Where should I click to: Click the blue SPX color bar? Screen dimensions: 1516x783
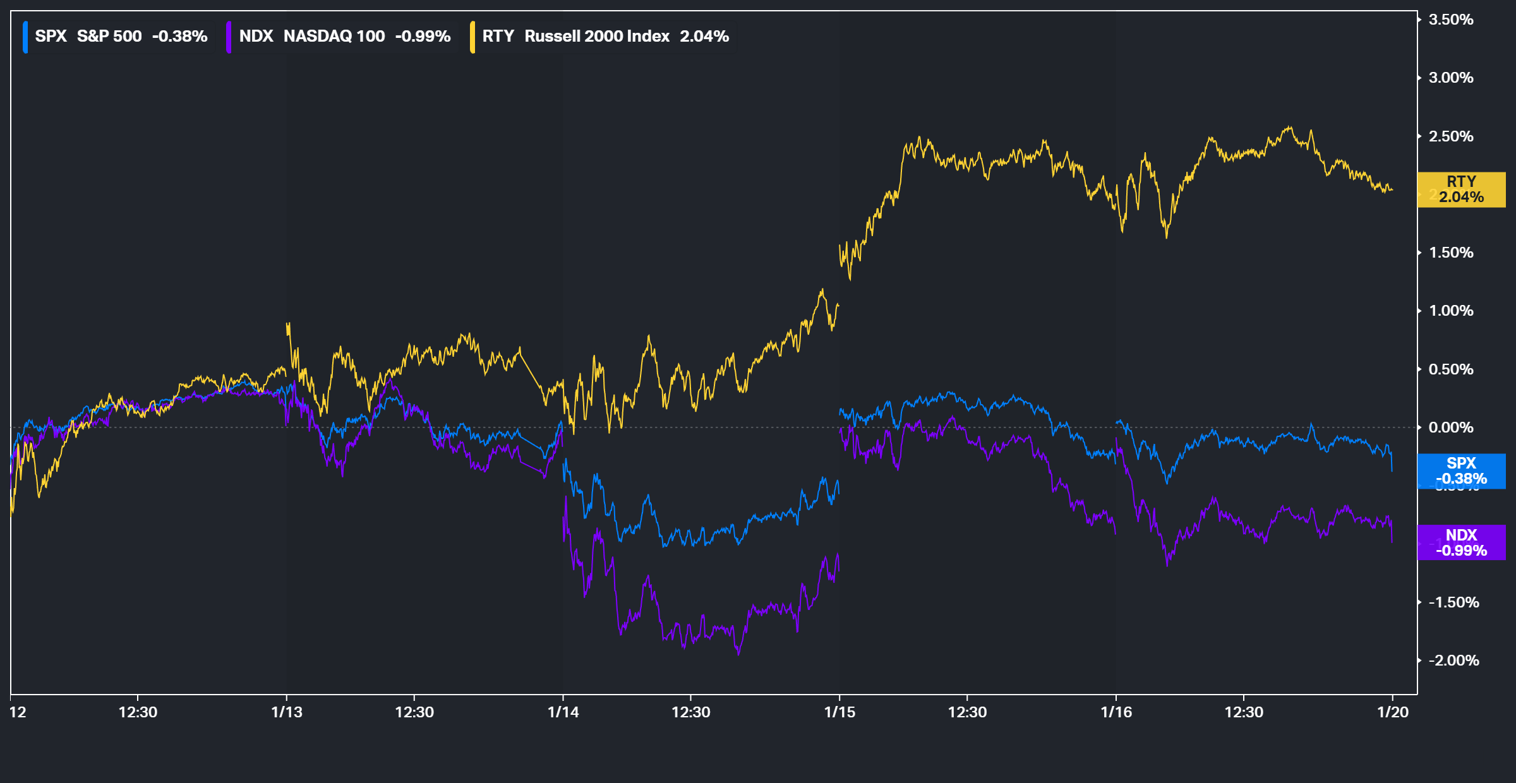point(25,37)
